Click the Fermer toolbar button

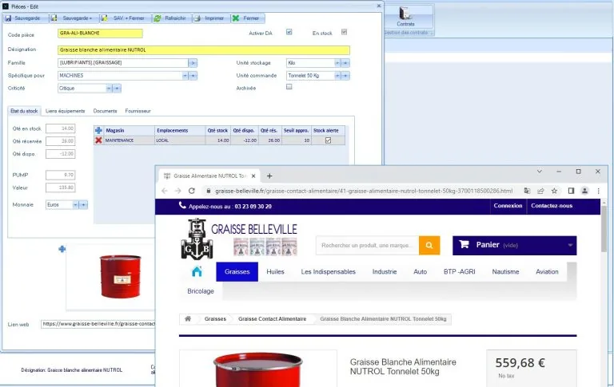coord(247,18)
